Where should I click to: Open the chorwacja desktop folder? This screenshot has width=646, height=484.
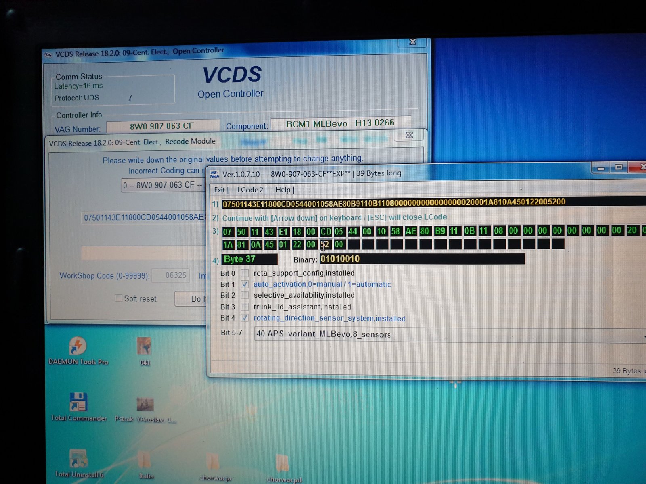coord(214,466)
